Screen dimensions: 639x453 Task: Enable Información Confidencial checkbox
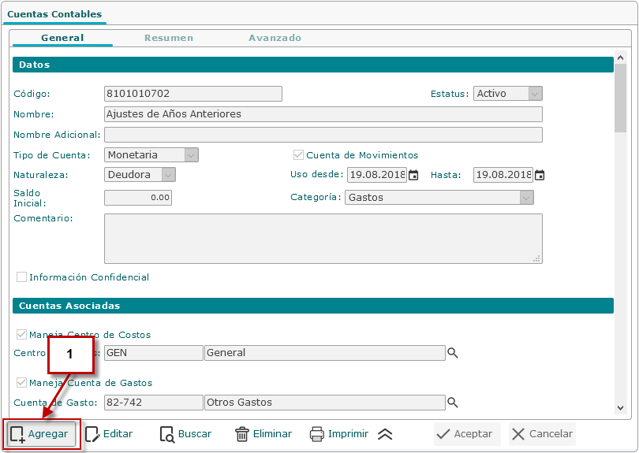tap(21, 277)
